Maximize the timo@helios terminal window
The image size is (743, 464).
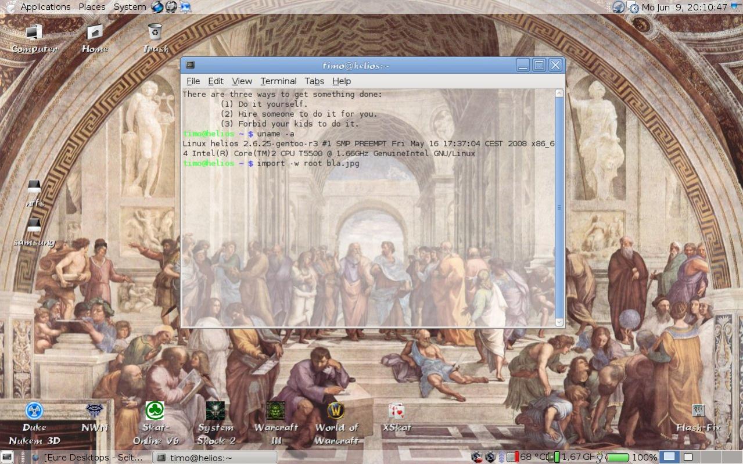pos(539,65)
